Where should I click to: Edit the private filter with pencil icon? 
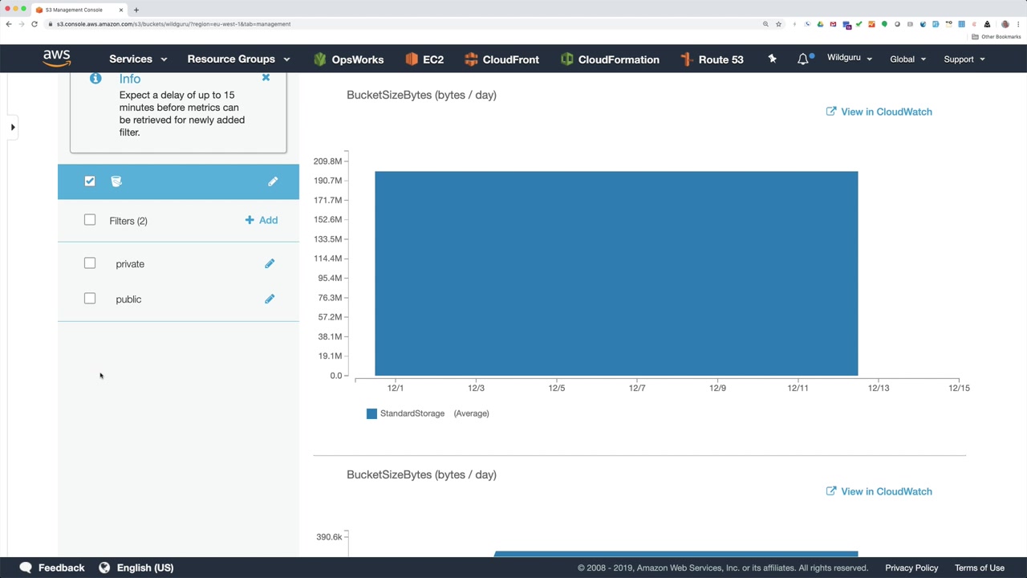click(270, 263)
